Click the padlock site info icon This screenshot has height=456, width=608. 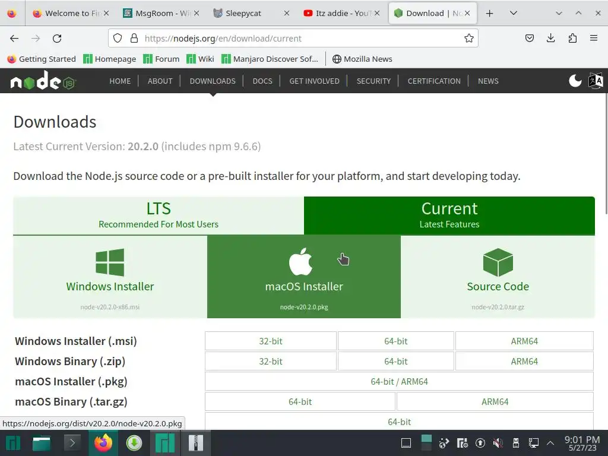click(x=134, y=38)
